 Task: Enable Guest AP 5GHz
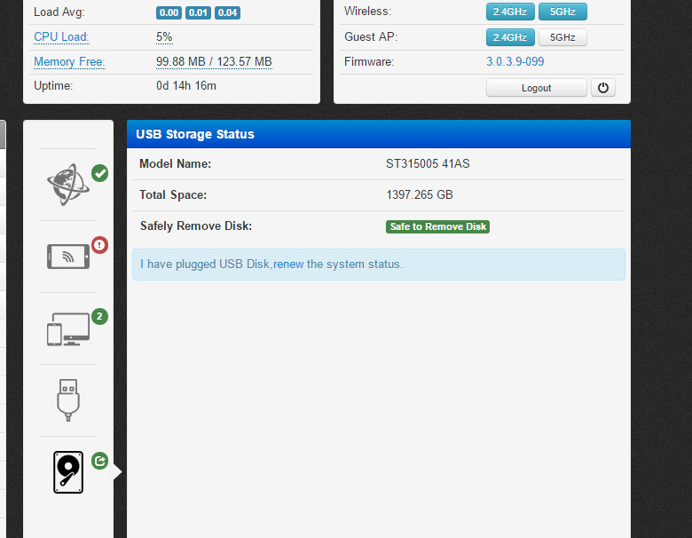(562, 37)
